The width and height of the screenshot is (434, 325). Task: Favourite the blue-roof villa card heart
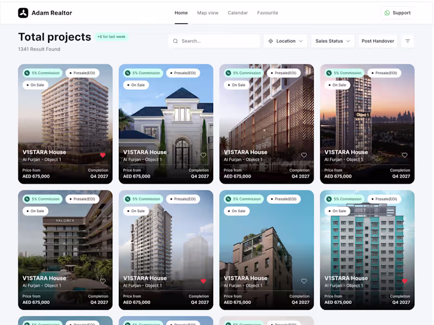click(x=203, y=155)
